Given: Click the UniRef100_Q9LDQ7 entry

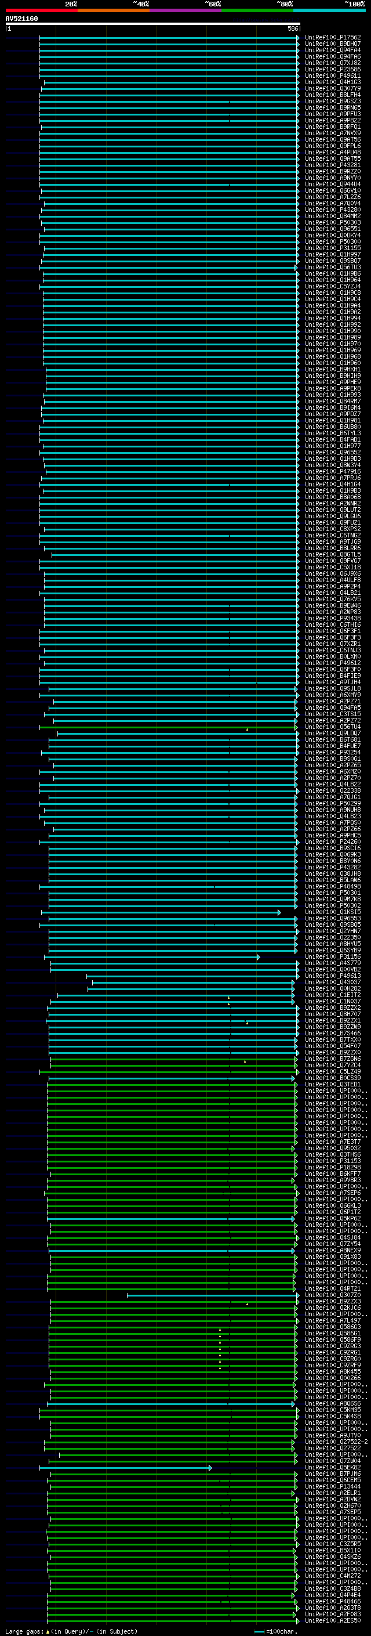Looking at the screenshot, I should tap(332, 733).
